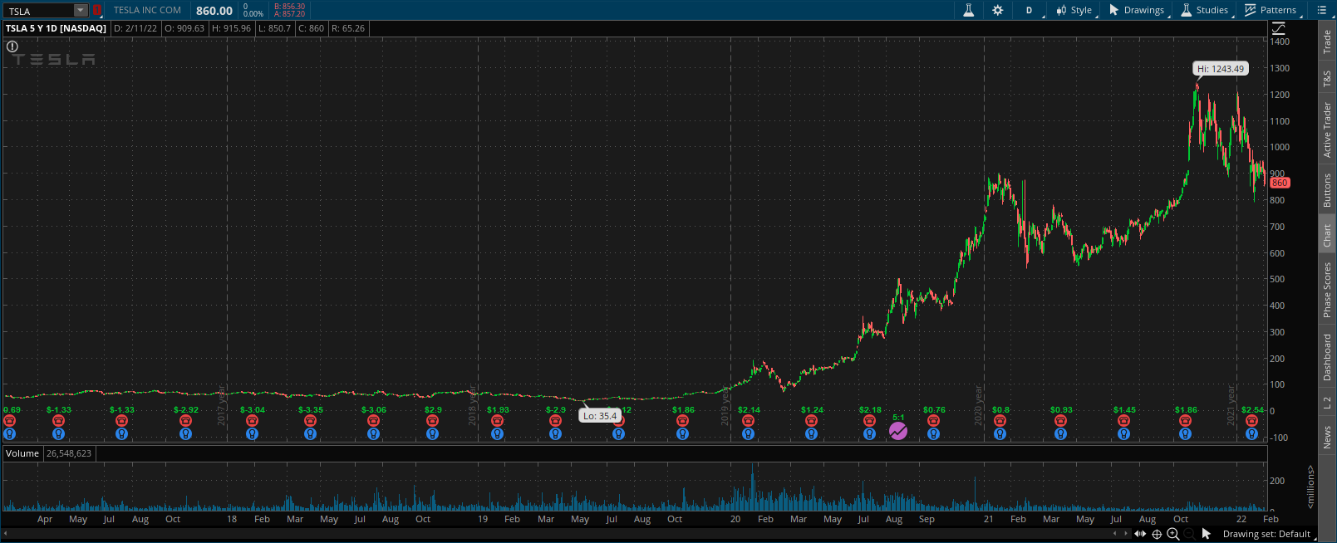This screenshot has width=1337, height=543.
Task: Click the TSLA symbol input field
Action: (x=39, y=11)
